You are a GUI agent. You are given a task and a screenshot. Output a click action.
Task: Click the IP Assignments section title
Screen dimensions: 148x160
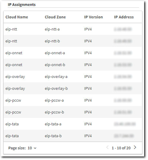[x=22, y=4]
